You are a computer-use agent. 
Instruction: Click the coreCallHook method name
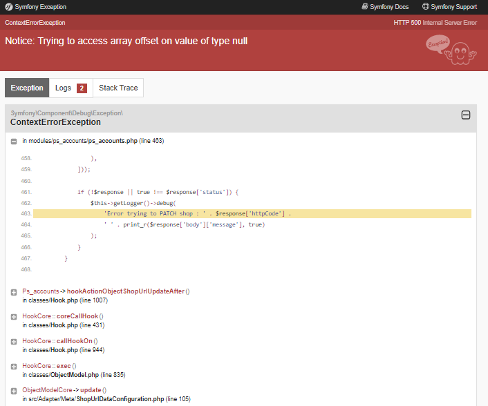[77, 316]
